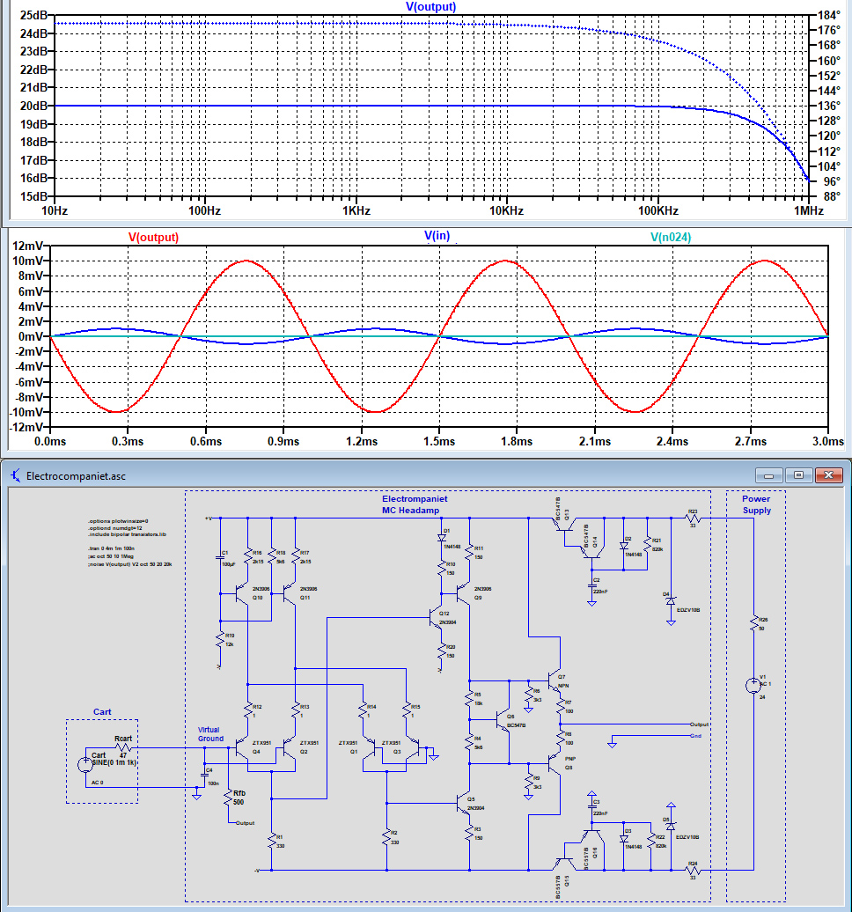The height and width of the screenshot is (912, 852).
Task: Select the Rcart 47 ohm resistor
Action: pyautogui.click(x=123, y=748)
